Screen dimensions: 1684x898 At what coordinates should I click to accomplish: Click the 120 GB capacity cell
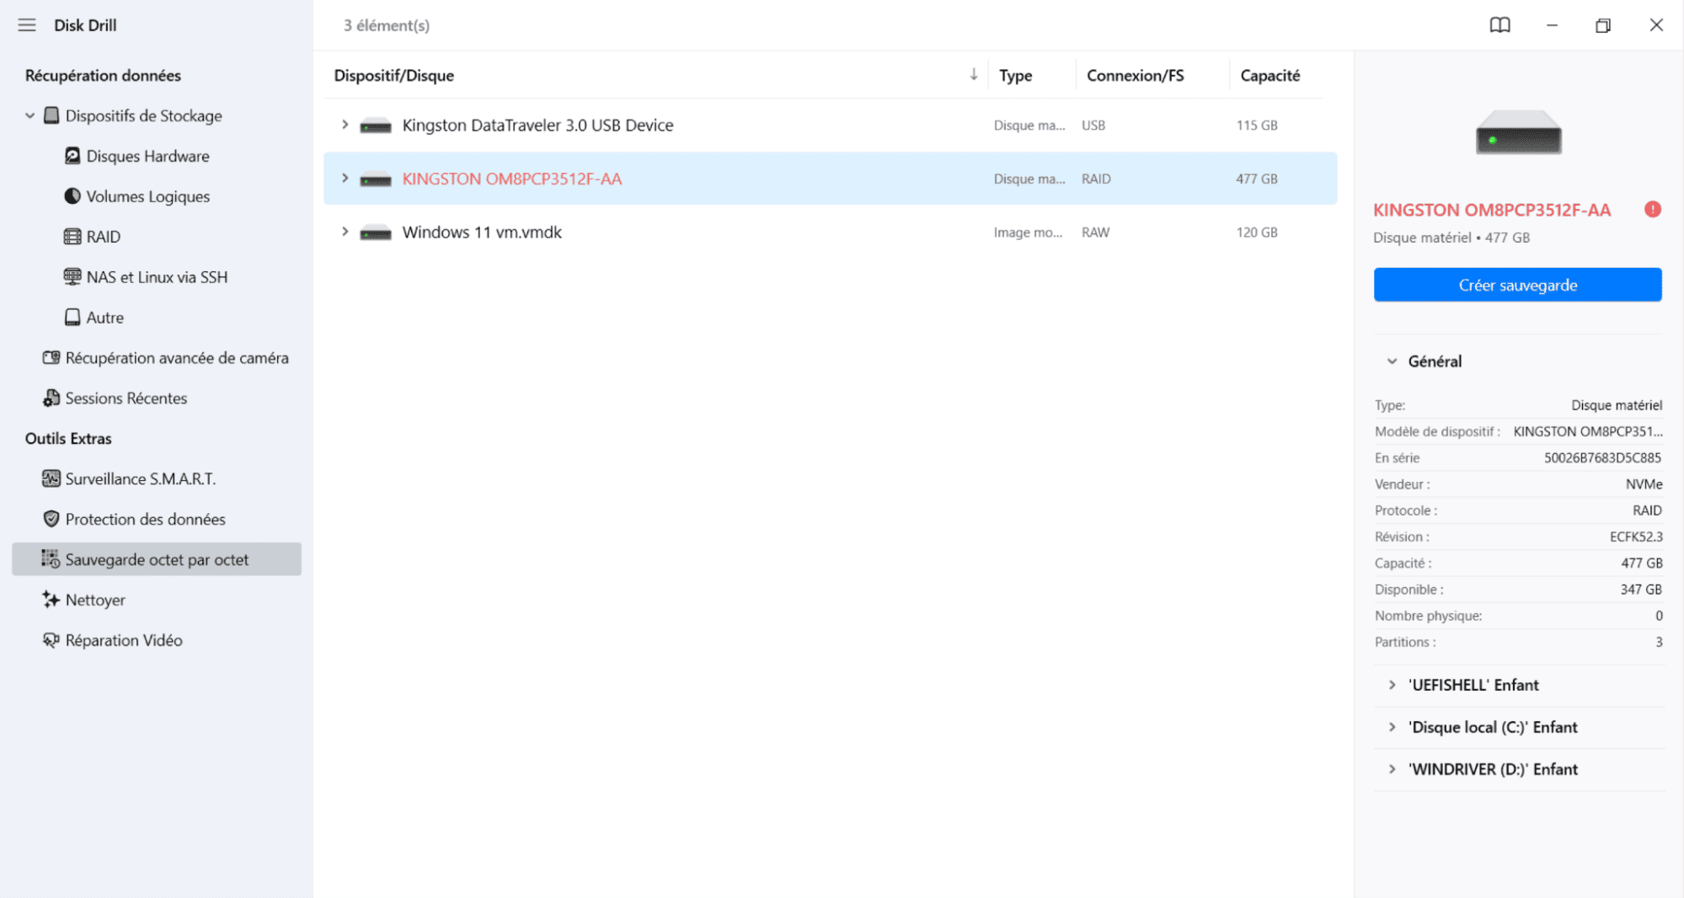pos(1257,232)
